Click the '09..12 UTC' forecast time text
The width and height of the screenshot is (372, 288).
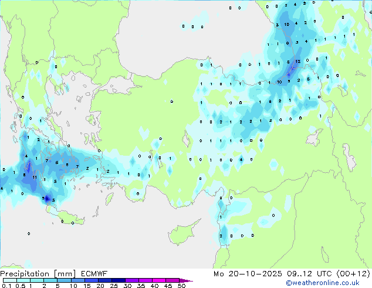click(309, 274)
